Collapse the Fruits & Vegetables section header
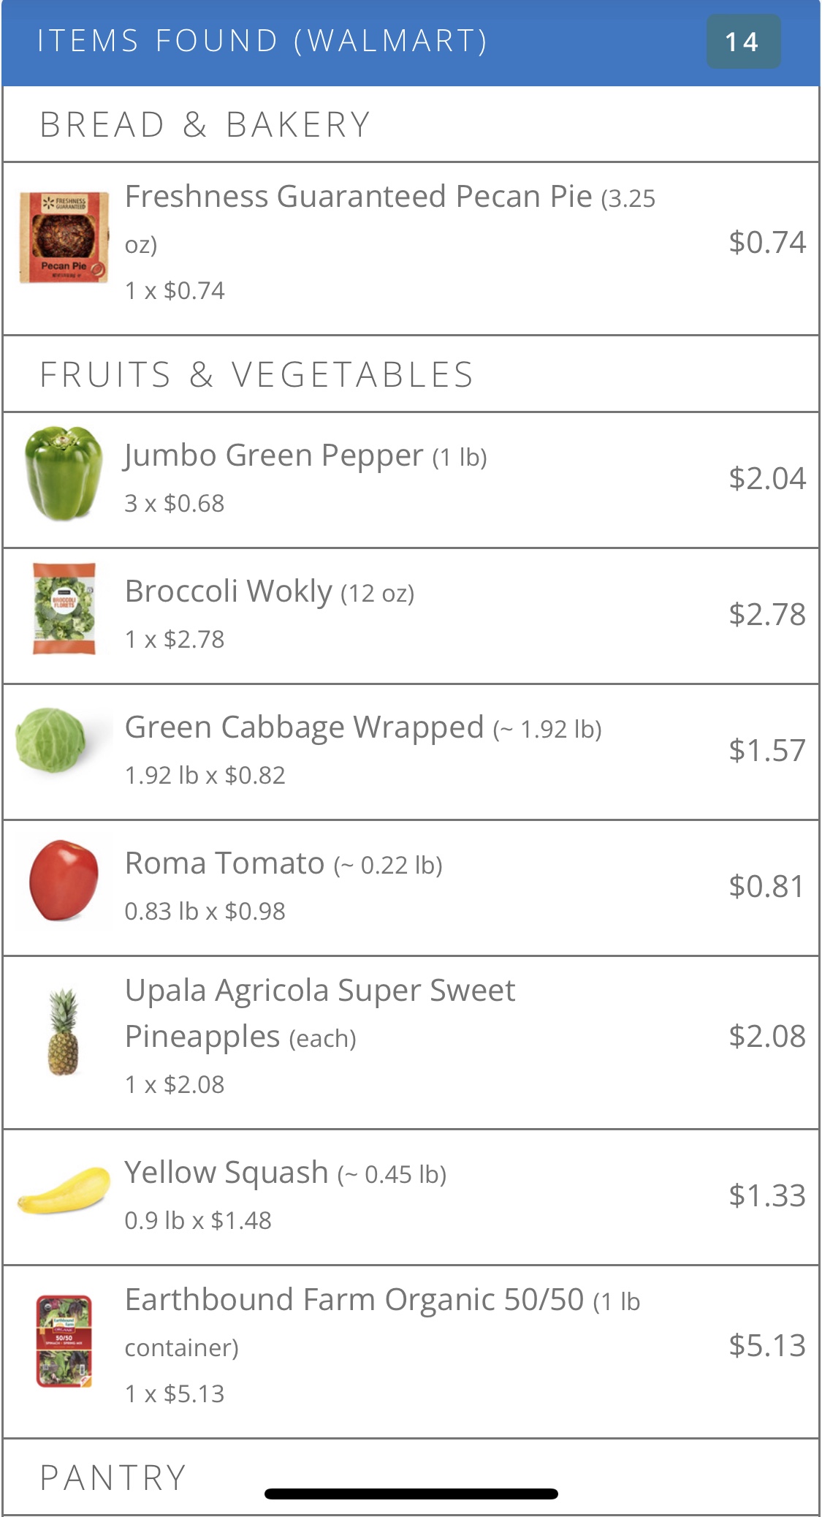Image resolution: width=822 pixels, height=1517 pixels. (x=256, y=374)
